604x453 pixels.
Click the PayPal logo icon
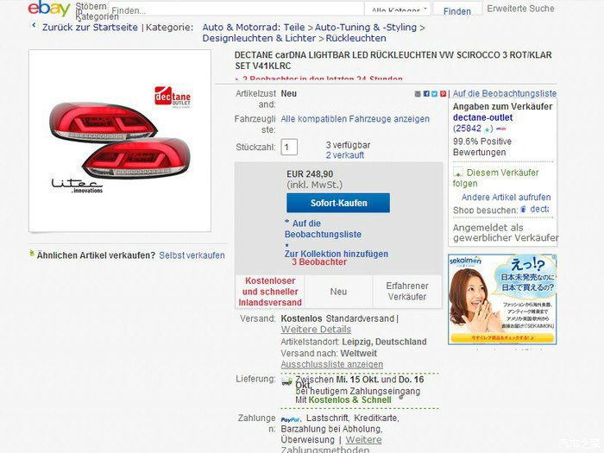tap(290, 419)
